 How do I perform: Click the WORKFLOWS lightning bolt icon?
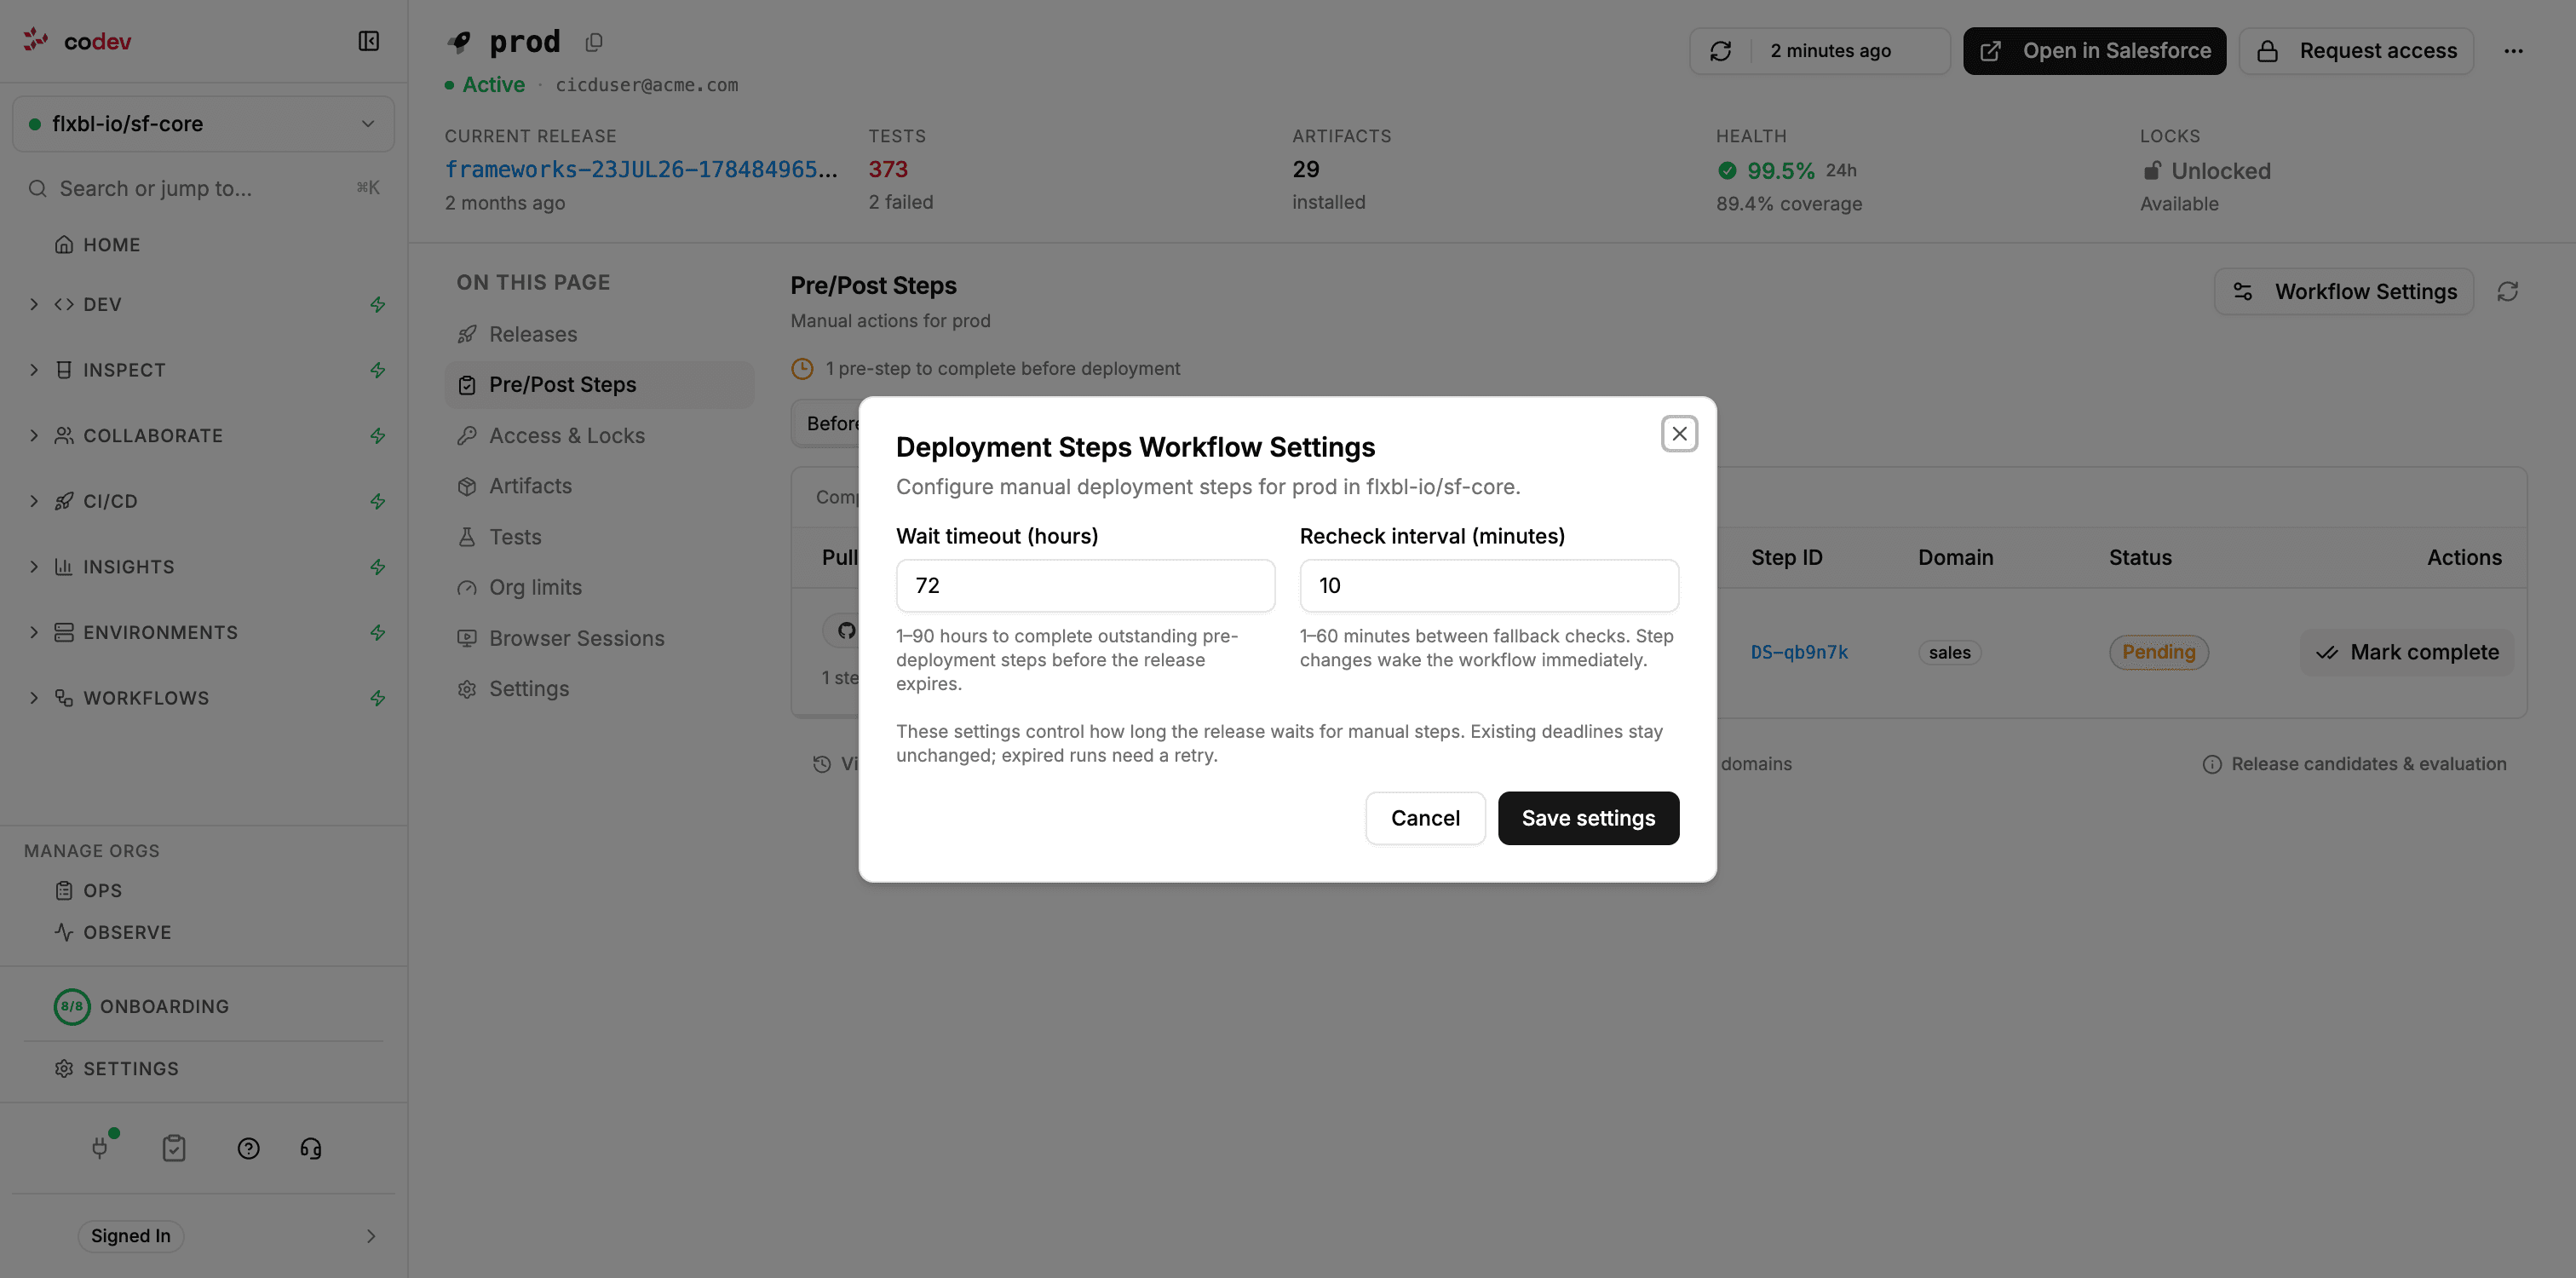(378, 698)
